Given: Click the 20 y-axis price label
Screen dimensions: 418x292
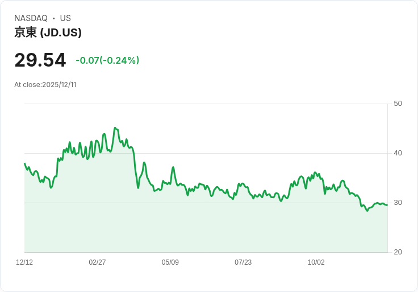Looking at the screenshot, I should coord(398,252).
